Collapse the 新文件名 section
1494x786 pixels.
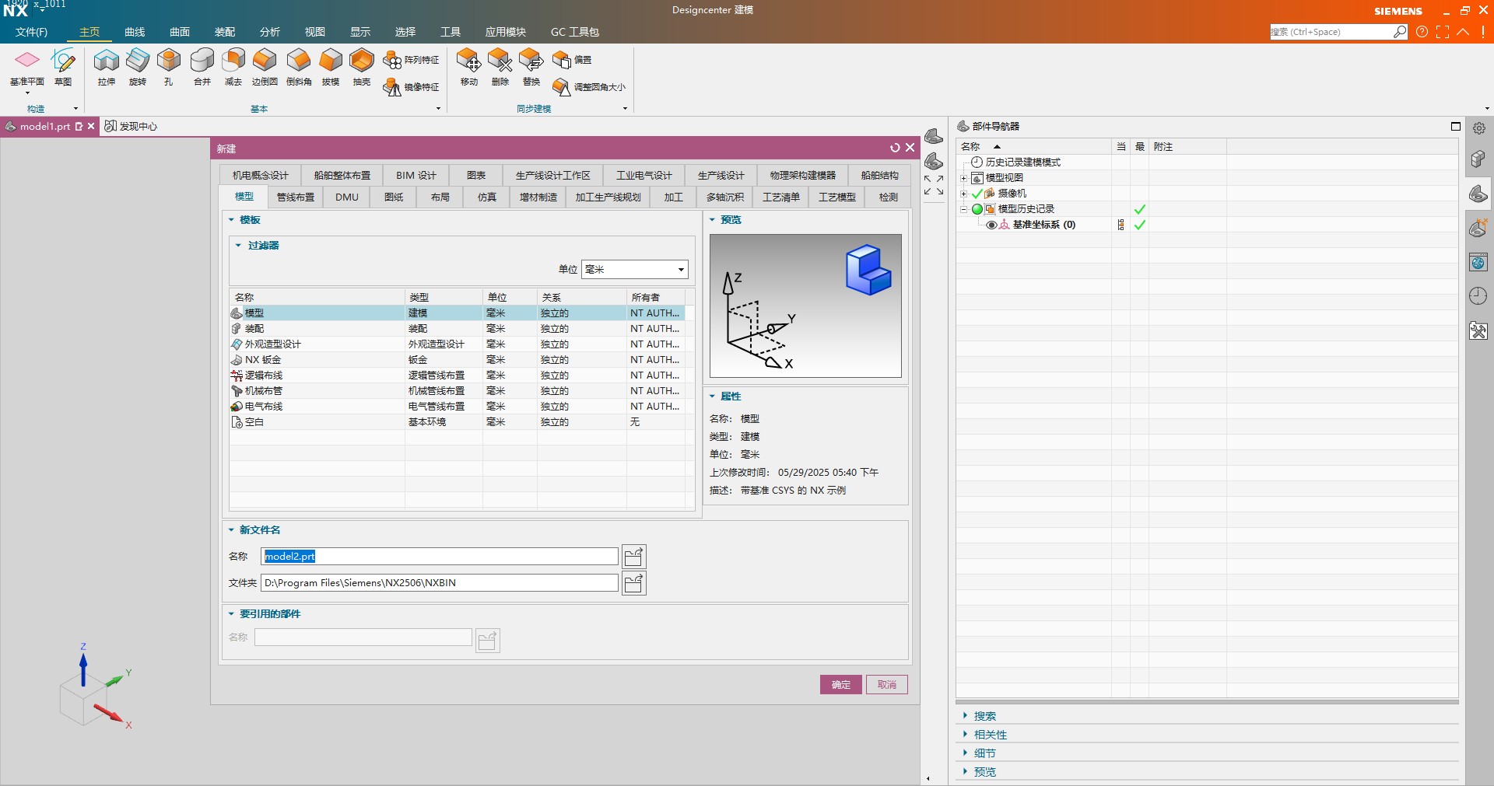[x=231, y=530]
